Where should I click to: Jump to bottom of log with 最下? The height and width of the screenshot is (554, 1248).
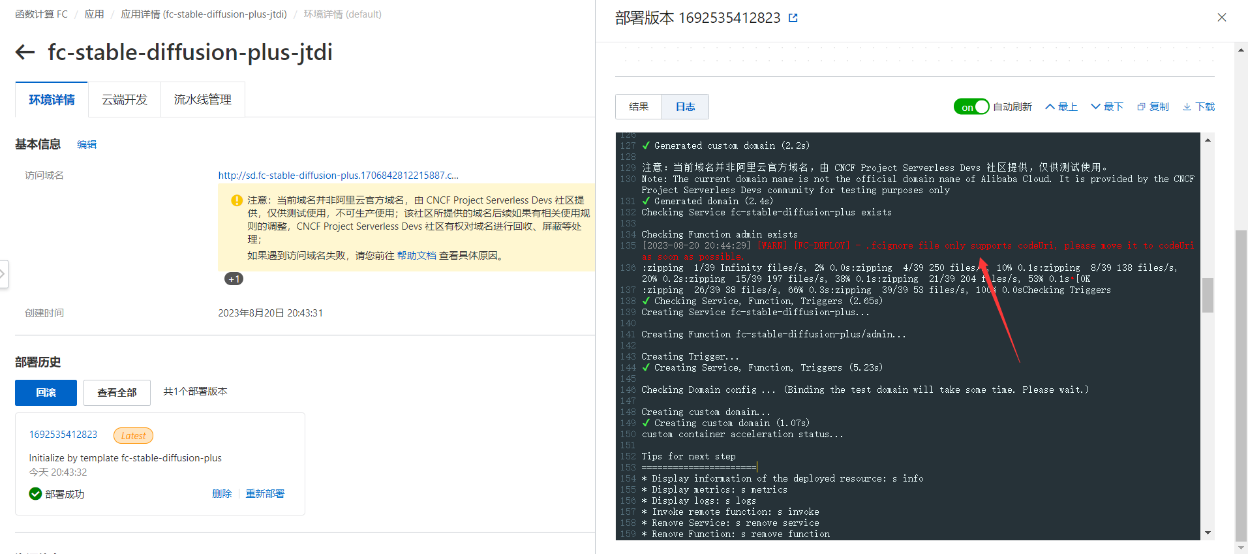click(x=1107, y=107)
